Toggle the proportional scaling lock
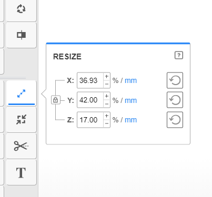Image resolution: width=212 pixels, height=197 pixels. pyautogui.click(x=56, y=100)
